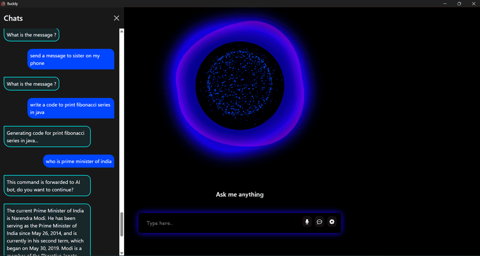Minimize the Buddy window

445,4
